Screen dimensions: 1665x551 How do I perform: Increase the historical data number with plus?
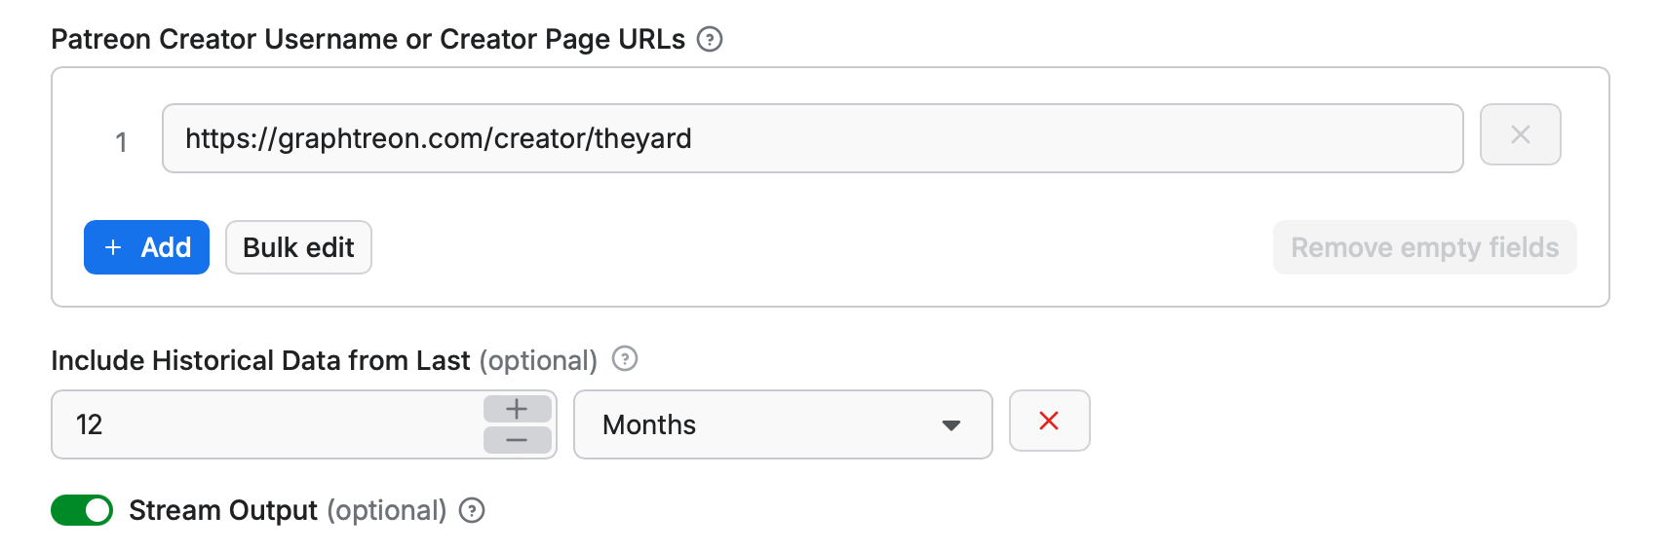(517, 409)
